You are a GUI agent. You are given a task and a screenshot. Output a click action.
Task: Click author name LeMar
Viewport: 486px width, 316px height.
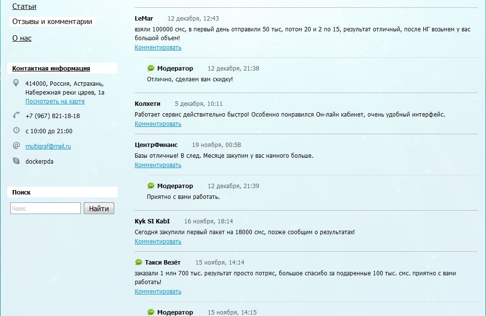[x=144, y=19]
